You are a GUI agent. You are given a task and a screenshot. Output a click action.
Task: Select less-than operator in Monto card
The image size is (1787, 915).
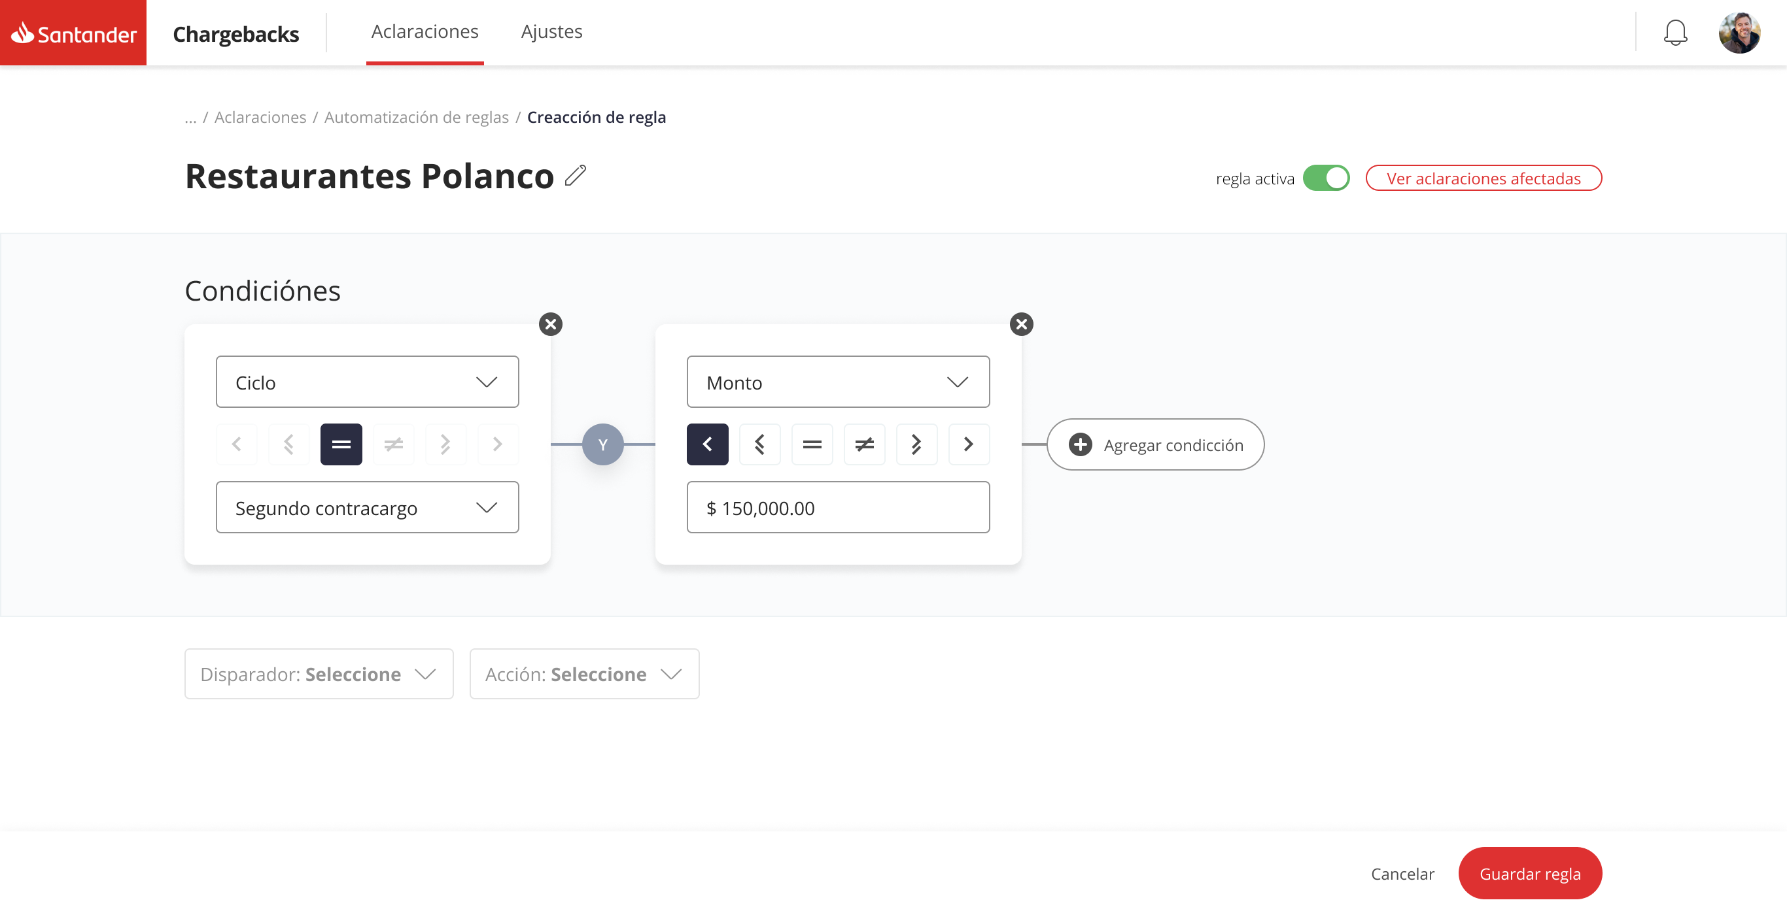coord(708,444)
